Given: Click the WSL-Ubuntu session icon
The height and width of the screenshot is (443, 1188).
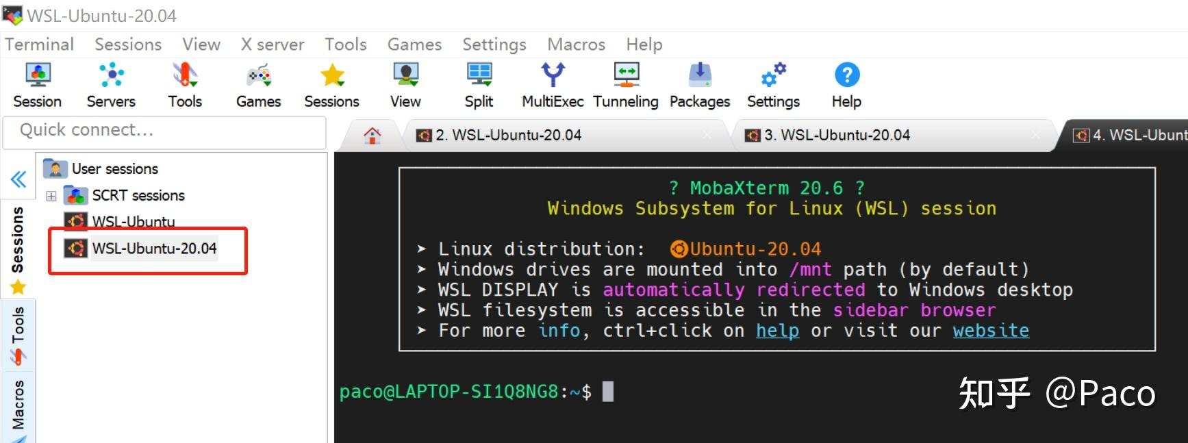Looking at the screenshot, I should point(75,220).
